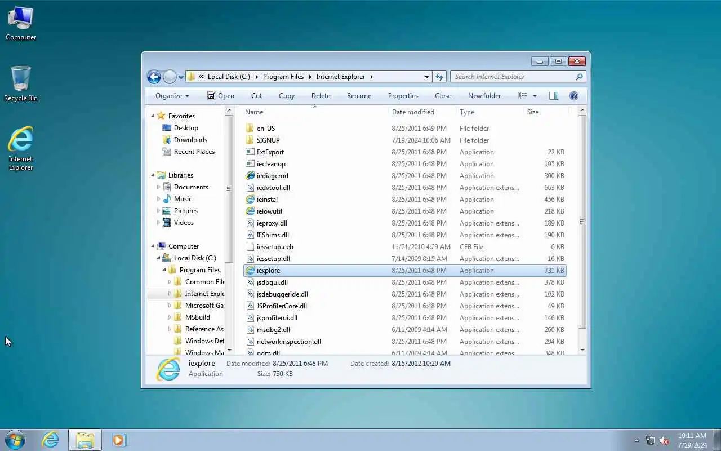Select the SIGNUP folder icon

(251, 140)
